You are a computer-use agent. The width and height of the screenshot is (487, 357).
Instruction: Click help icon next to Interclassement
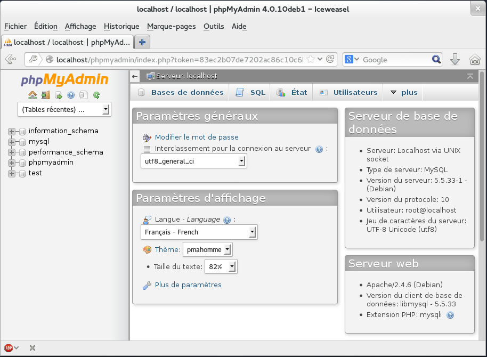click(319, 149)
